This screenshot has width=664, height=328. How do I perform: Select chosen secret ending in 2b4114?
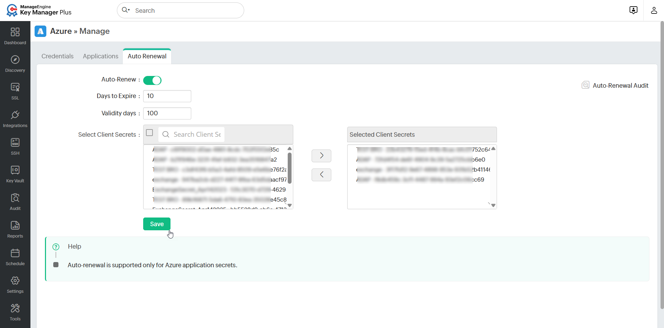click(423, 170)
